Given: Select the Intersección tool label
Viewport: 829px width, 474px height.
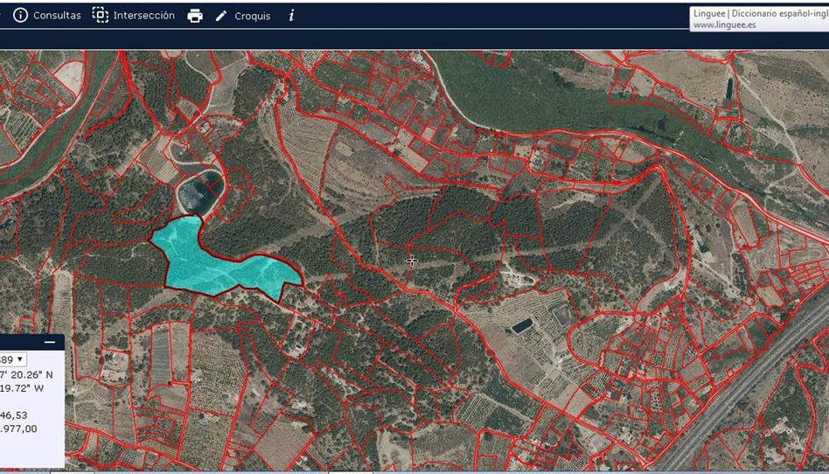Looking at the screenshot, I should coord(144,16).
